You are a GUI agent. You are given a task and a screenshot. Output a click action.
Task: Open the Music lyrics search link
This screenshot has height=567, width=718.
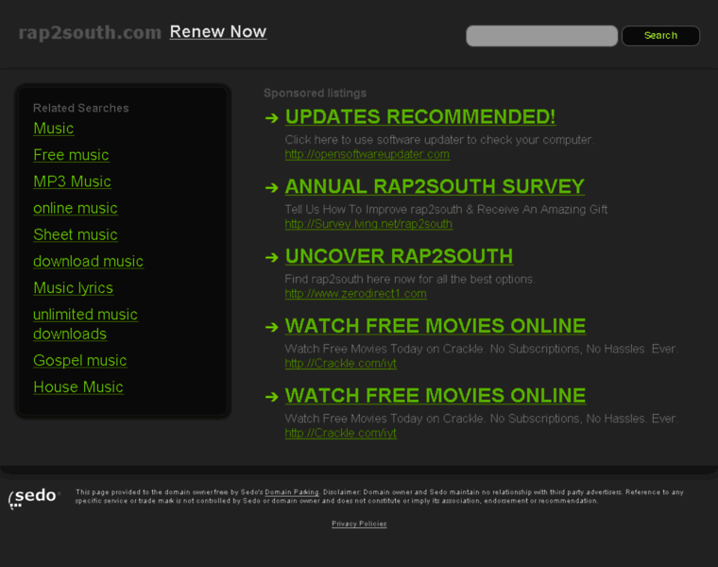73,287
